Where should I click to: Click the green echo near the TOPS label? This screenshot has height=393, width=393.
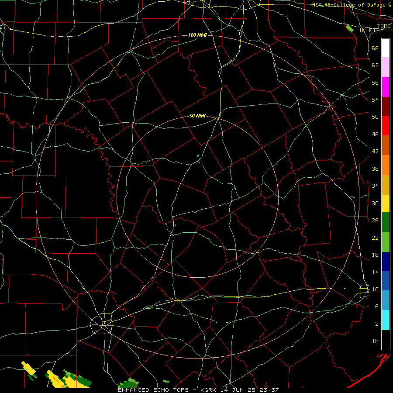point(350,28)
